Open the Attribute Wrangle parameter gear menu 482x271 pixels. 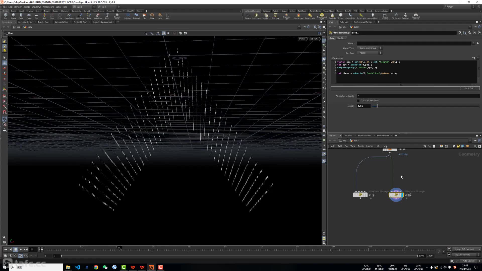tap(460, 33)
